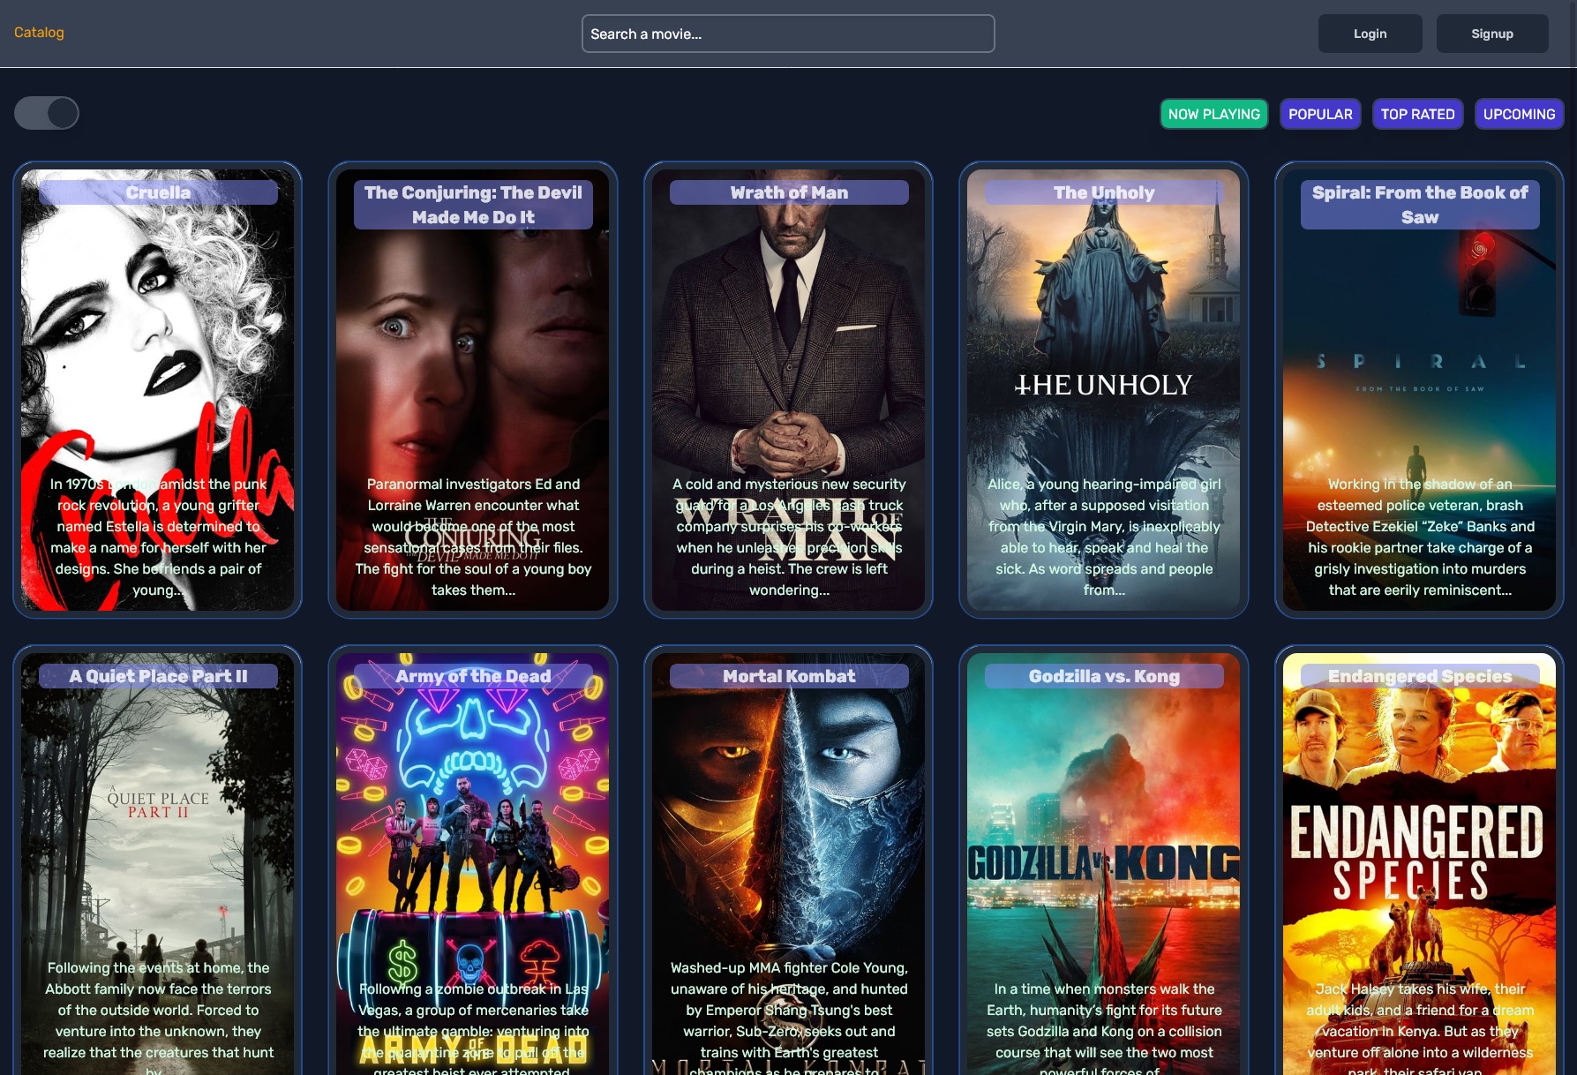The width and height of the screenshot is (1577, 1075).
Task: Select the NOW PLAYING tab
Action: coord(1214,114)
